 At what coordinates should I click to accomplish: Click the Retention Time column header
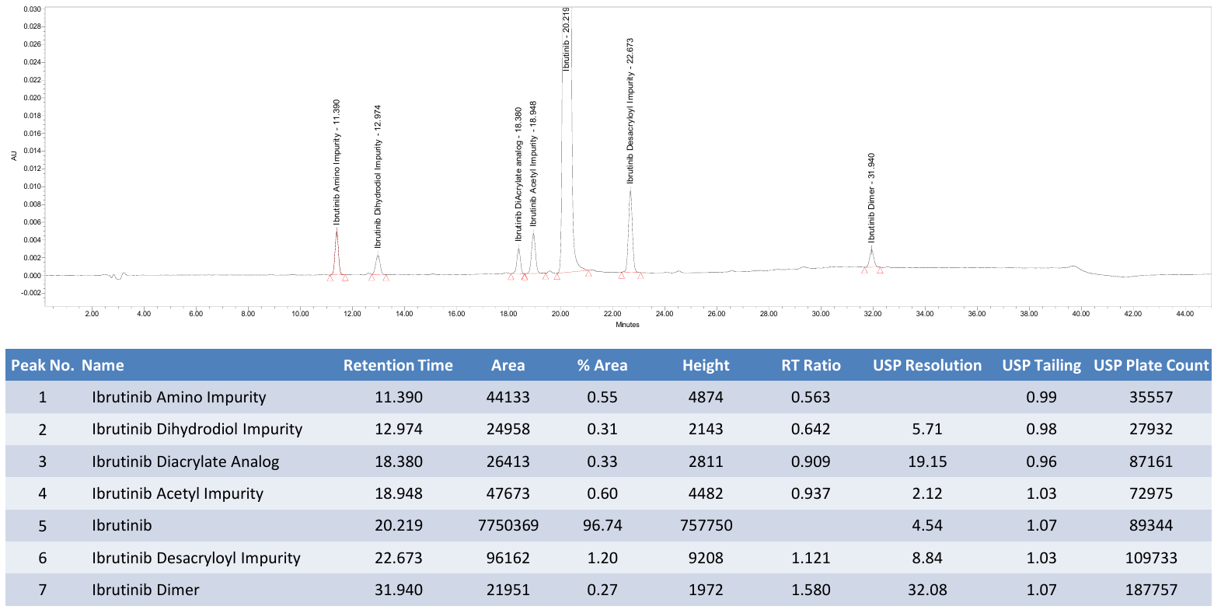pyautogui.click(x=398, y=365)
